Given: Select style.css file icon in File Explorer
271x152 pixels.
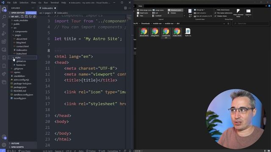Looking at the screenshot, I should [188, 32].
